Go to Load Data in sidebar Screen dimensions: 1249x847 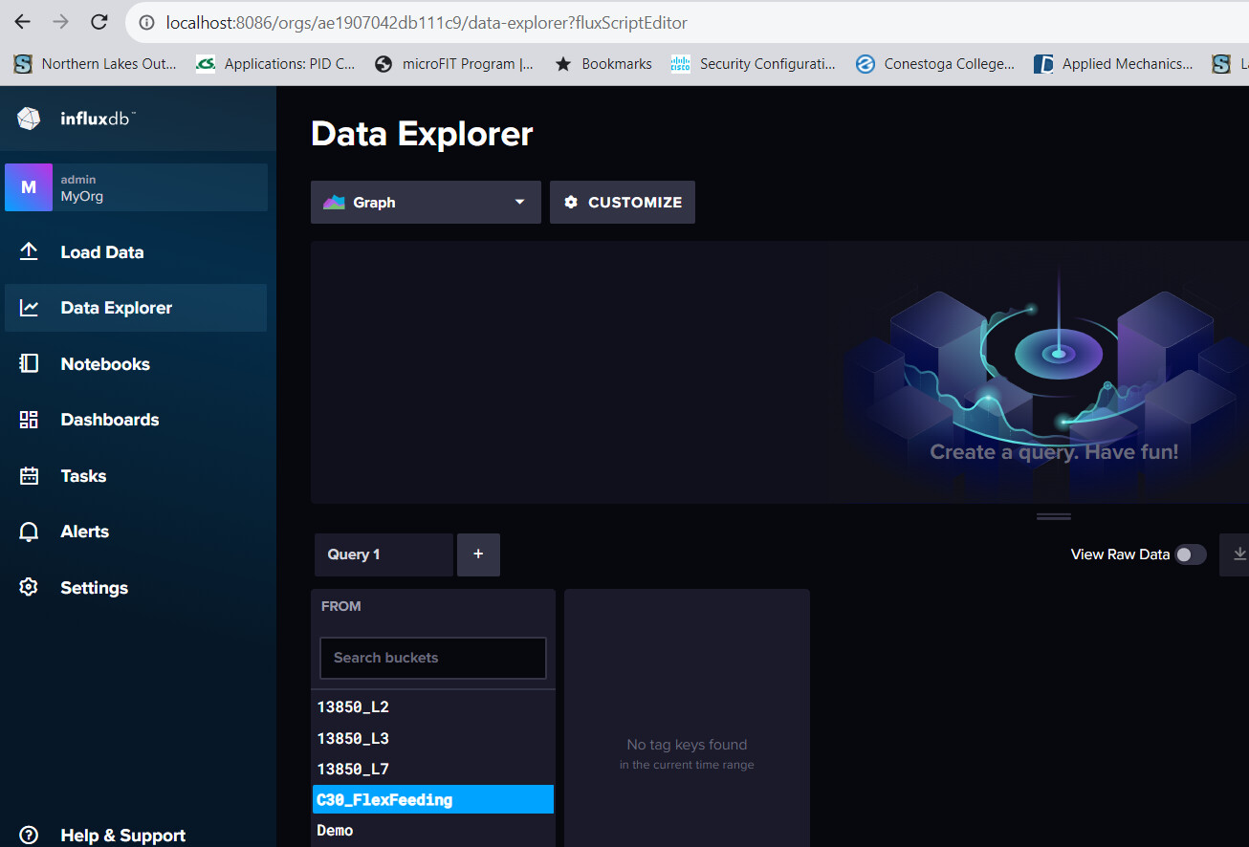pos(136,252)
